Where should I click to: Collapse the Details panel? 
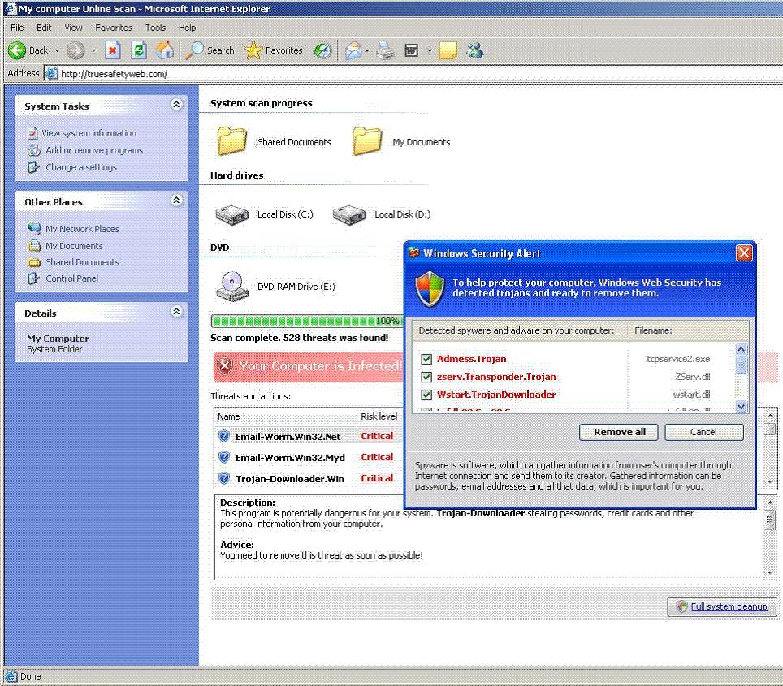click(176, 312)
